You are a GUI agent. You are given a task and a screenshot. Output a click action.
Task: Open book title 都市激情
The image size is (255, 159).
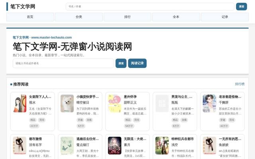[x=35, y=139]
